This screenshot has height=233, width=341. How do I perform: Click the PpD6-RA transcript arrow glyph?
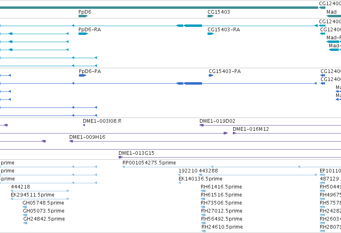pyautogui.click(x=83, y=34)
